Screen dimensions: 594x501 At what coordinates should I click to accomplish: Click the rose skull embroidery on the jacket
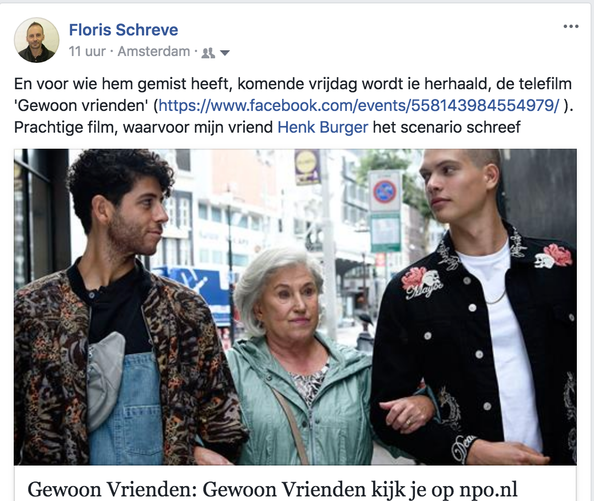tap(421, 282)
